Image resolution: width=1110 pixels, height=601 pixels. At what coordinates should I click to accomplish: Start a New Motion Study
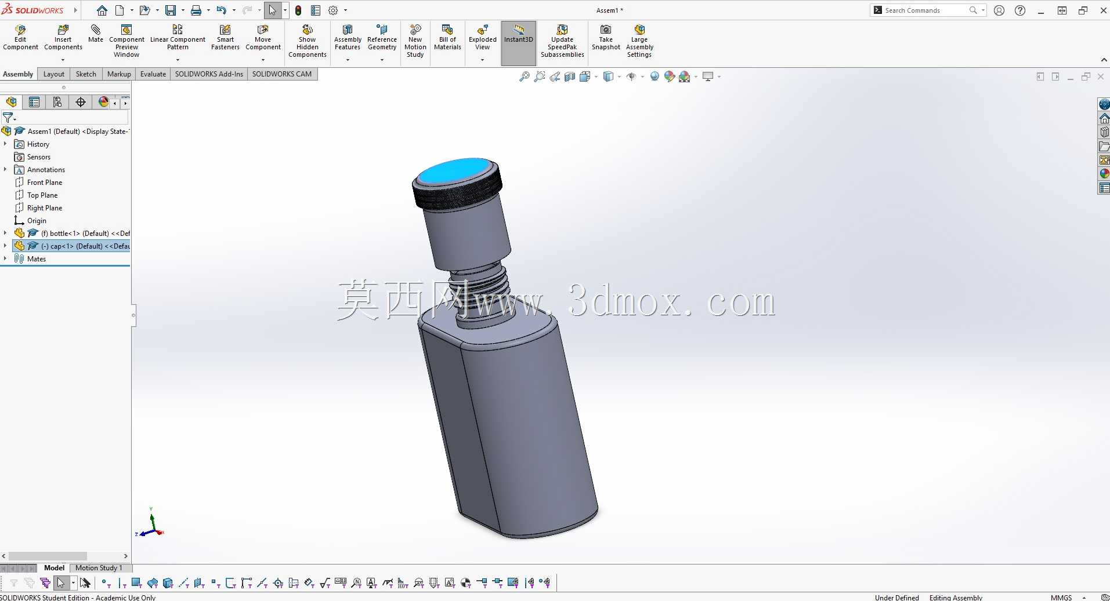[x=415, y=41]
